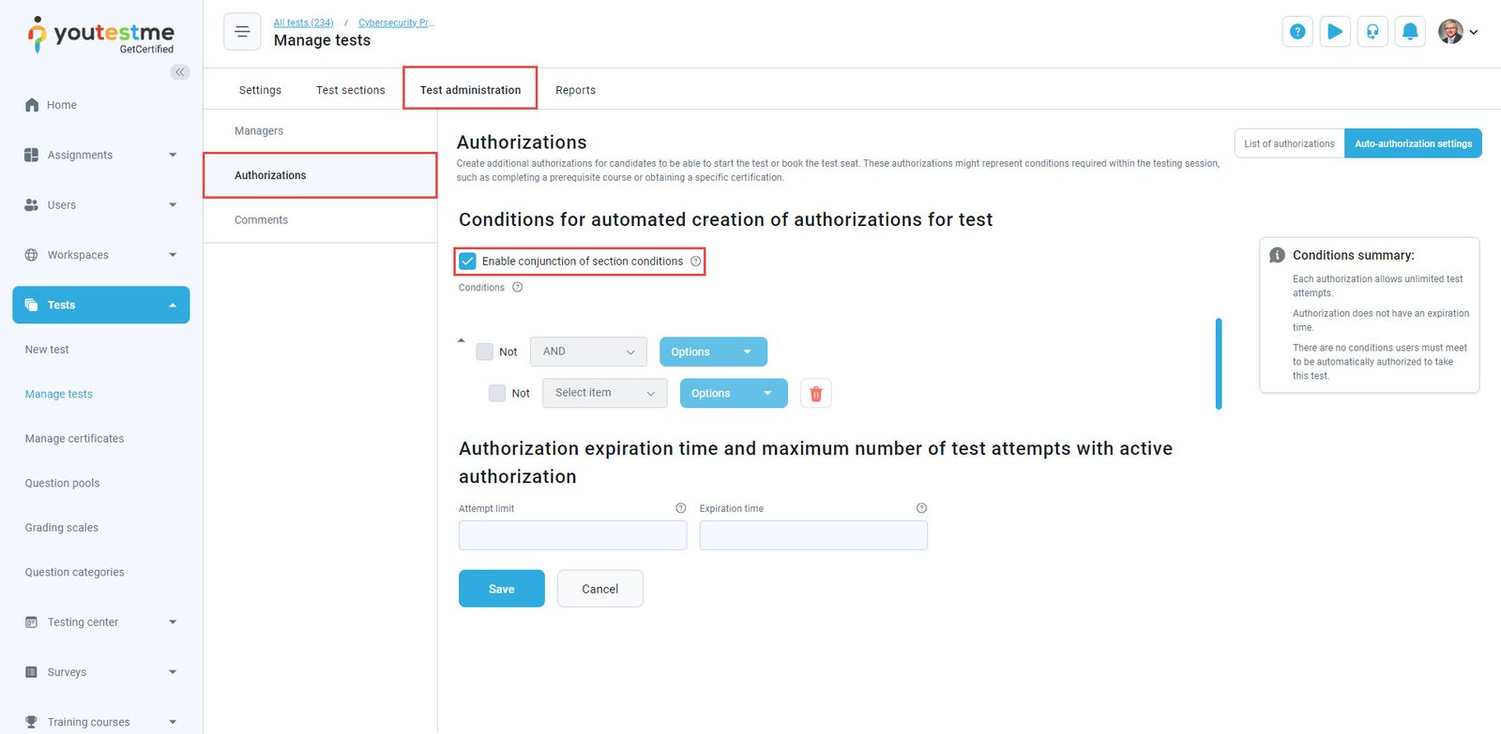
Task: Delete the condition with the trash icon
Action: (816, 394)
